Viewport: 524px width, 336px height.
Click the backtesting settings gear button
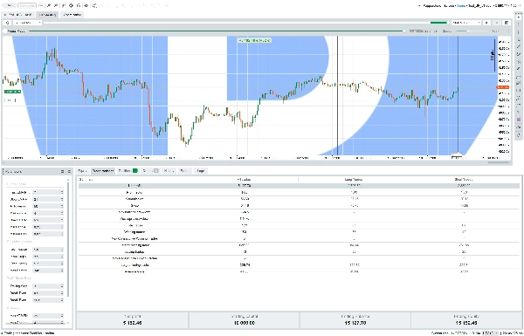click(x=7, y=23)
